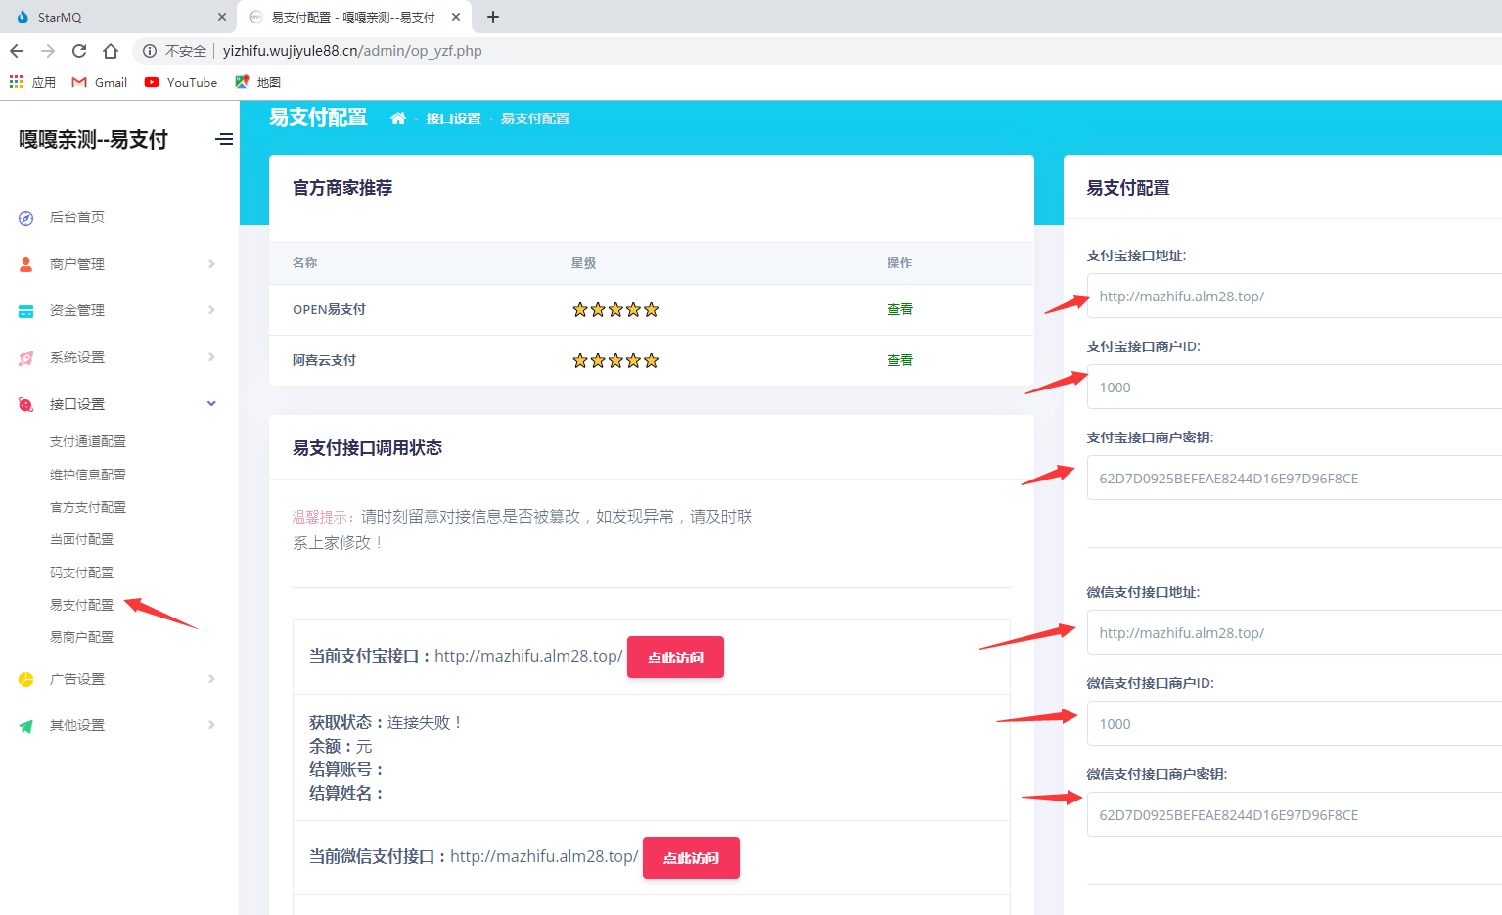Click 查看 link for OPEN易支付
1502x915 pixels.
899,309
